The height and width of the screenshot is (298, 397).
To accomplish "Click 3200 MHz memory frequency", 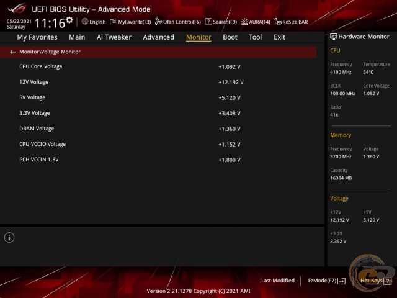I will 341,157.
